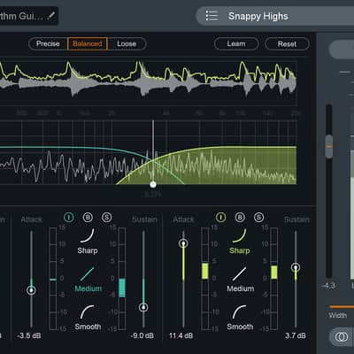Toggle teal band power (I) button
Viewport: 354px width, 354px height.
pos(69,218)
